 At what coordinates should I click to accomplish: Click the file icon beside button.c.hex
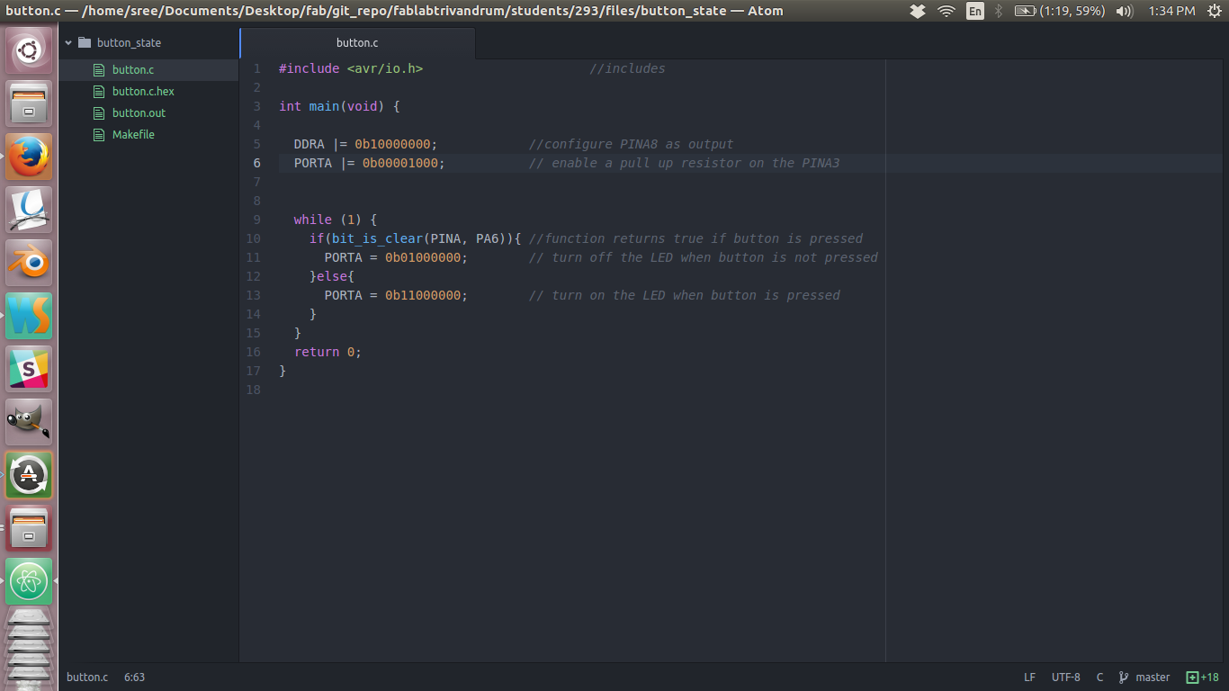point(99,91)
